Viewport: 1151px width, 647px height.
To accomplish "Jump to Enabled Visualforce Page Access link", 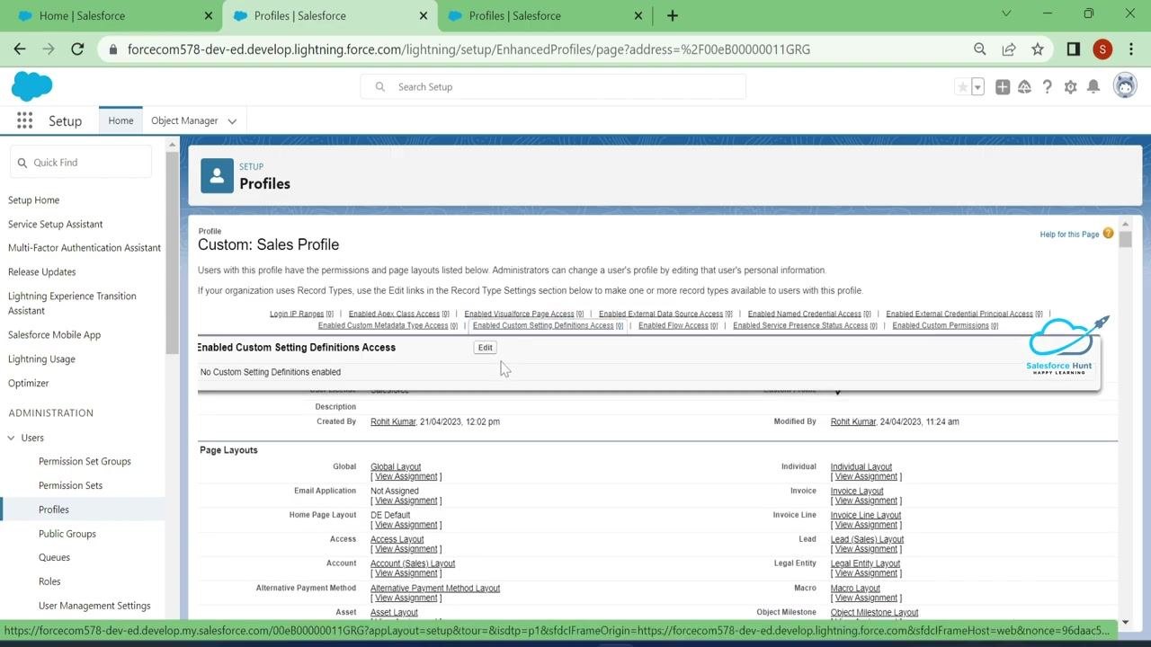I will point(519,315).
